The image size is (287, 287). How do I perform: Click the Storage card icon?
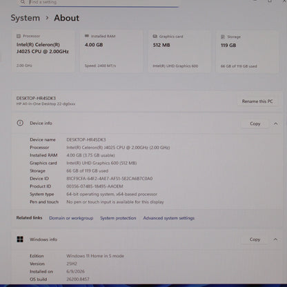[223, 37]
